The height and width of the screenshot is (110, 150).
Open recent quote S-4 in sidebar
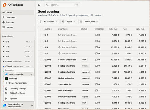coord(17,51)
